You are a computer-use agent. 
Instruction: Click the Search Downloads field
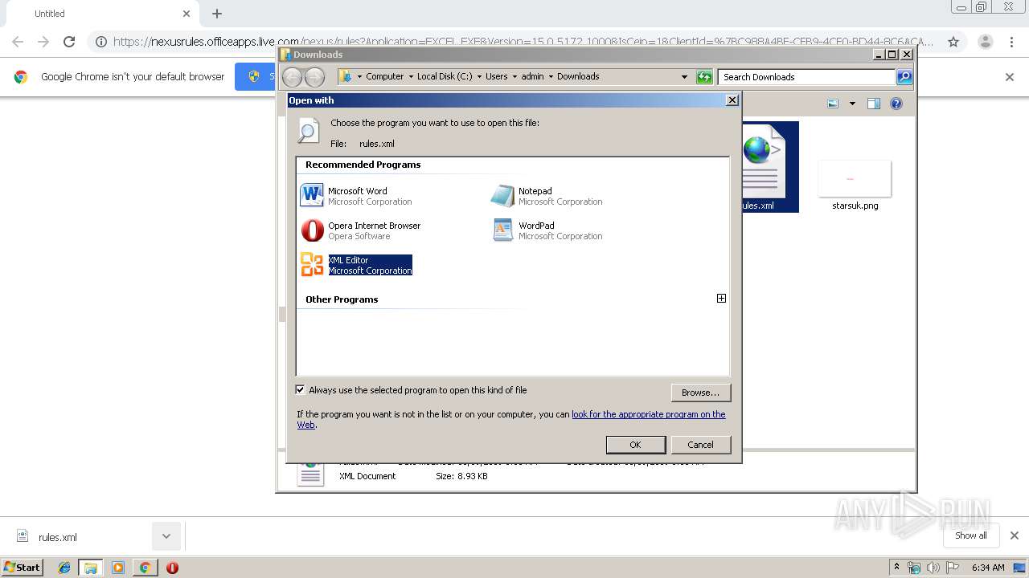tap(806, 77)
